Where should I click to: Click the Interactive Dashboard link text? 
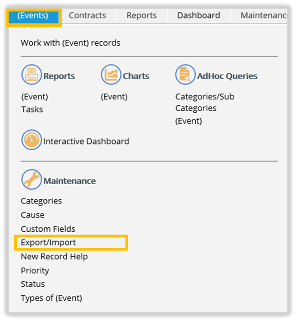coord(86,141)
